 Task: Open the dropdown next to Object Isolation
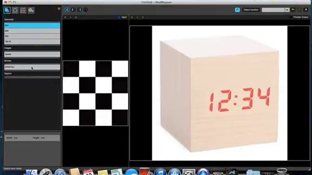(275, 10)
